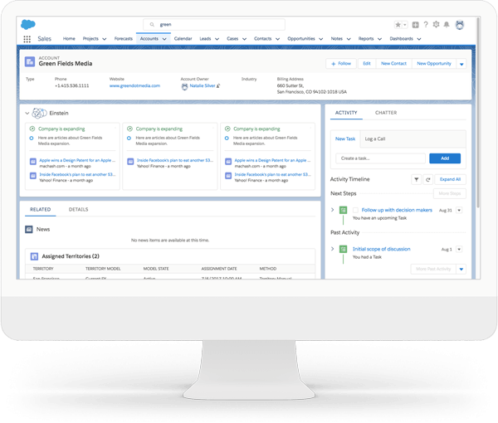Click the task icon for Initial scope of discussion
Screen dimensions: 498x423
coord(343,249)
